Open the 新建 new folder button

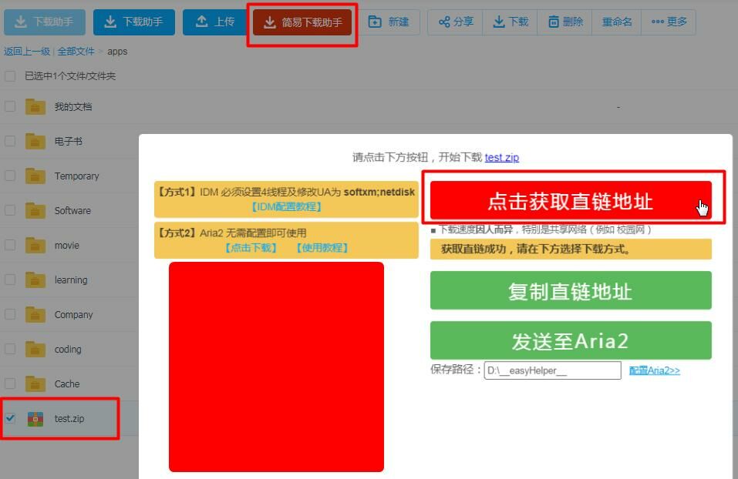tap(389, 22)
